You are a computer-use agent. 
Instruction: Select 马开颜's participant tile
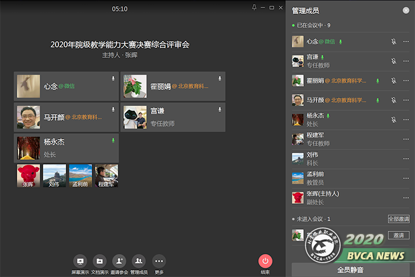[x=66, y=117]
